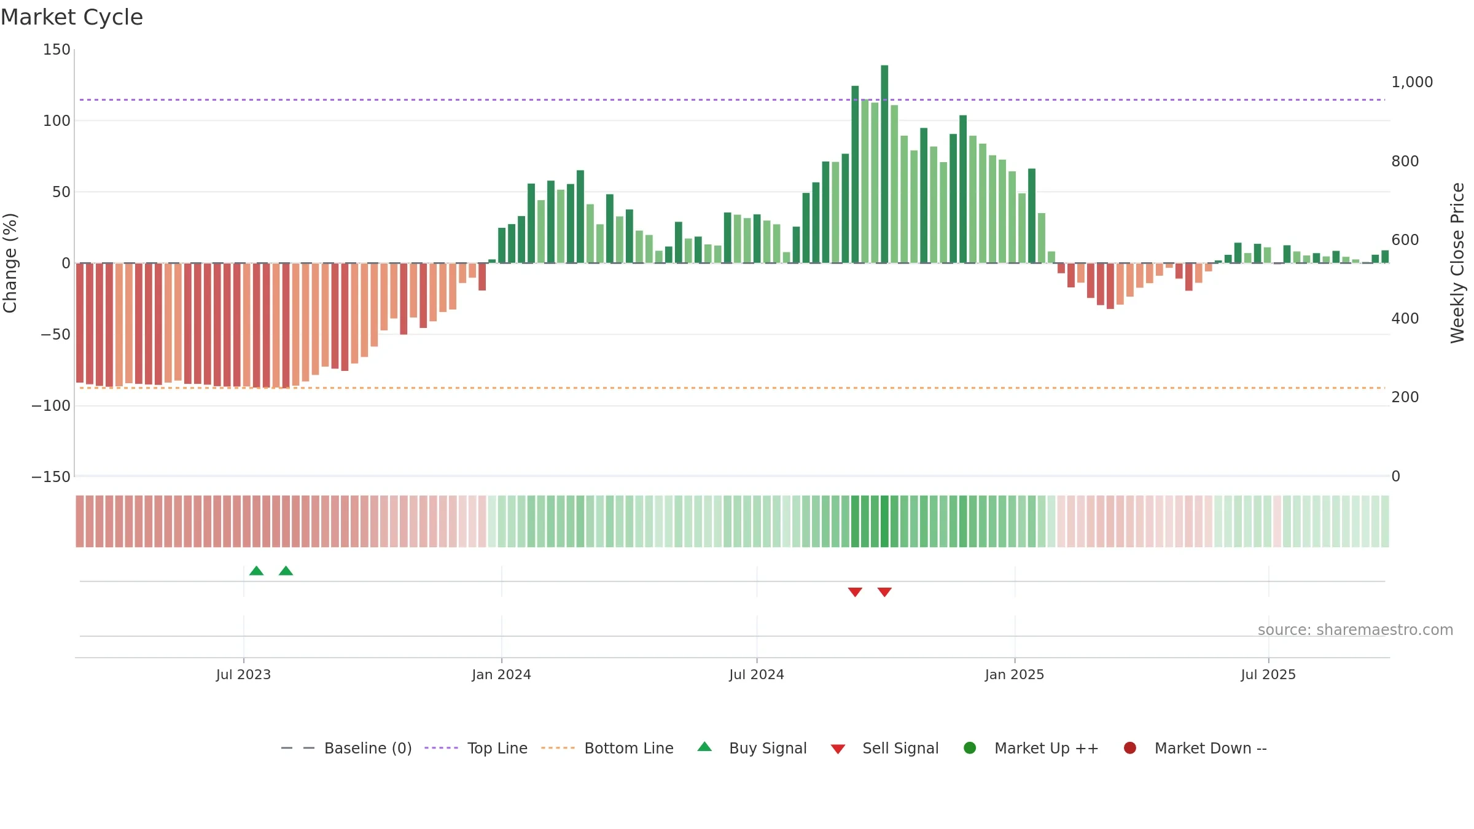Toggle the Market Down -- legend entry
This screenshot has width=1474, height=829.
(x=1195, y=748)
